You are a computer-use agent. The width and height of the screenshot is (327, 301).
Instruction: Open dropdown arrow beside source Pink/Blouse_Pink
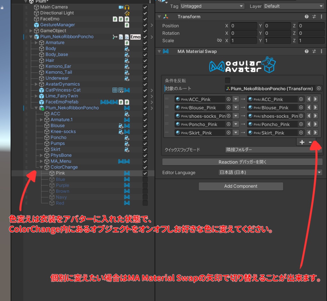(x=236, y=108)
